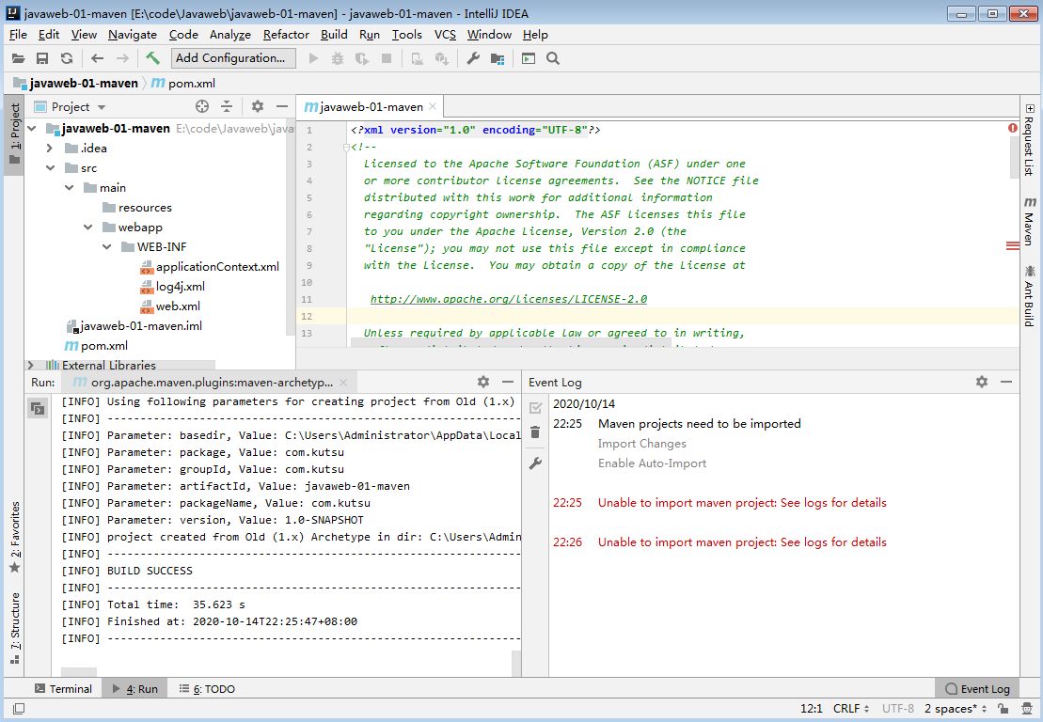Toggle the read-only lock icon in status bar
The image size is (1043, 722).
[x=1003, y=709]
